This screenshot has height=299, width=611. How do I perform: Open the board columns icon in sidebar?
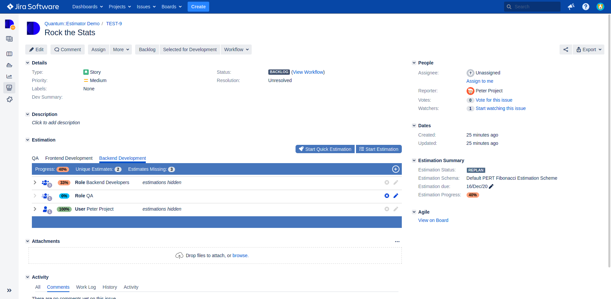(x=9, y=54)
